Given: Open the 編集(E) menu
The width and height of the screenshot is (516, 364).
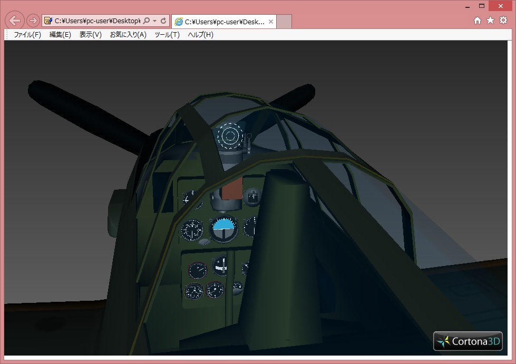Looking at the screenshot, I should [60, 35].
